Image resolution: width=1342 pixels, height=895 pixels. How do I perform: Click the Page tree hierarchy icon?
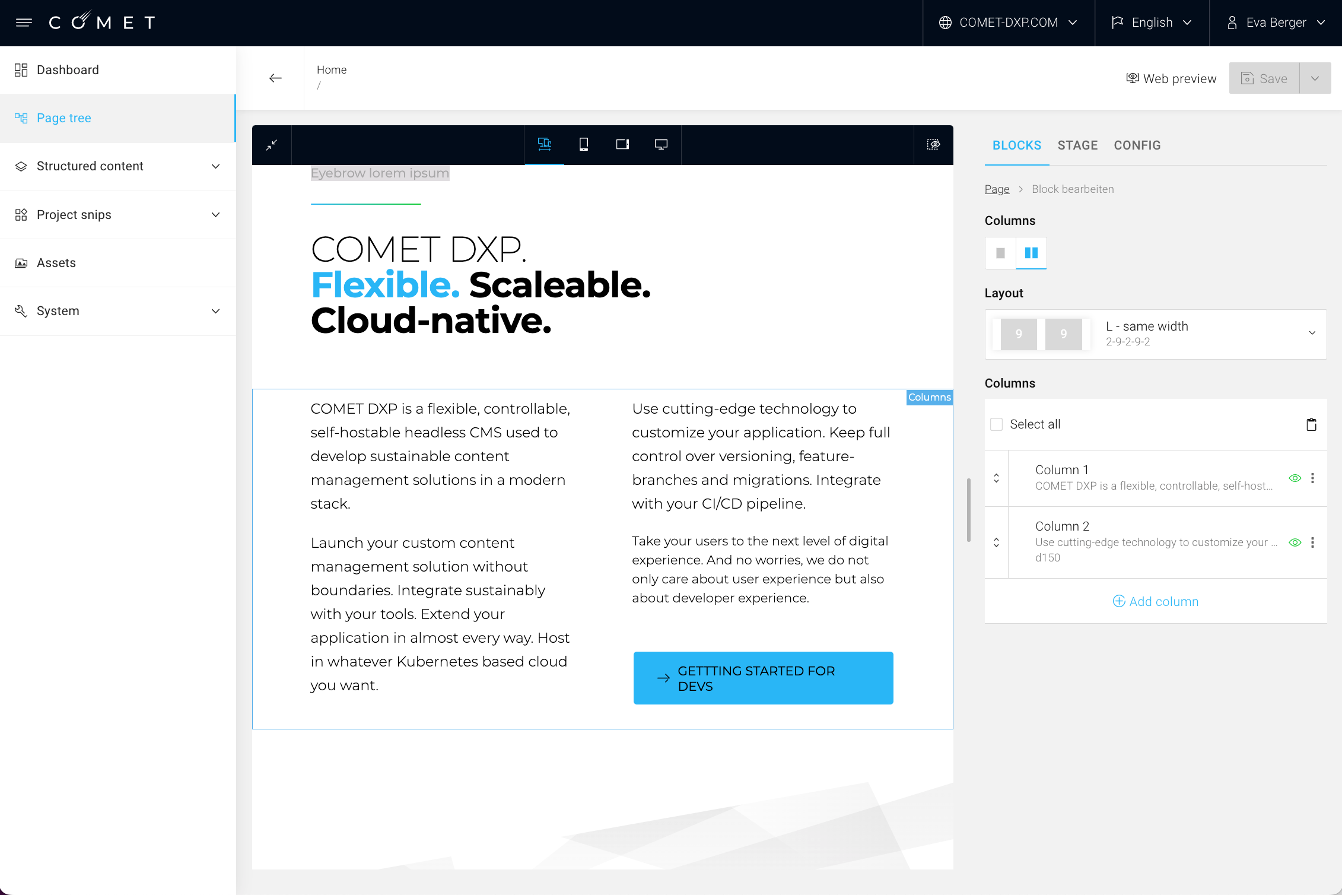pos(21,118)
